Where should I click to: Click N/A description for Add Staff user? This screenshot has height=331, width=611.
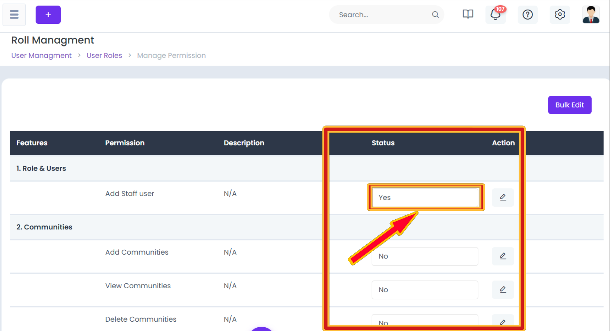click(x=230, y=194)
